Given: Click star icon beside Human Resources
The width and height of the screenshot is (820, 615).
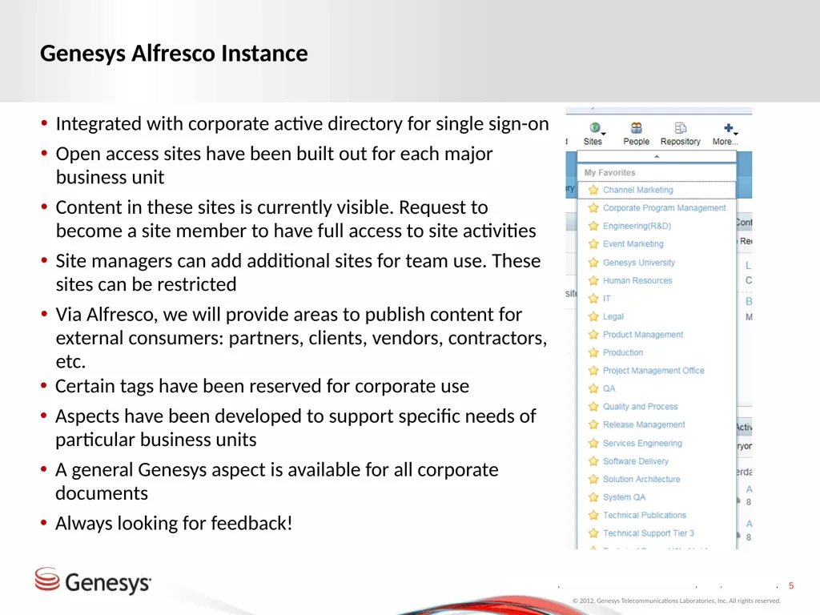Looking at the screenshot, I should point(593,280).
